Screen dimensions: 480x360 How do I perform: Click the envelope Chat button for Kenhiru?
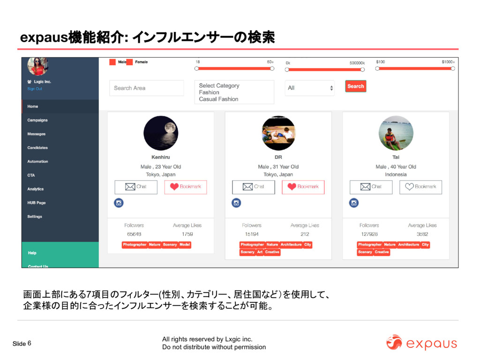click(x=136, y=187)
